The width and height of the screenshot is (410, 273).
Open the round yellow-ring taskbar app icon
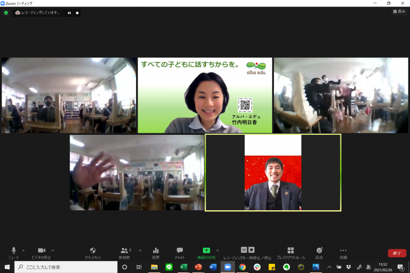click(301, 267)
